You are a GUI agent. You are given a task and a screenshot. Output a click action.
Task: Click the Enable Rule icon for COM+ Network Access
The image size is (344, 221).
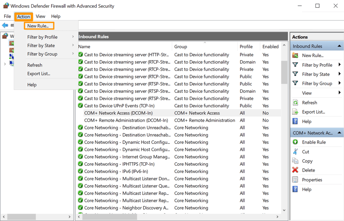[295, 142]
